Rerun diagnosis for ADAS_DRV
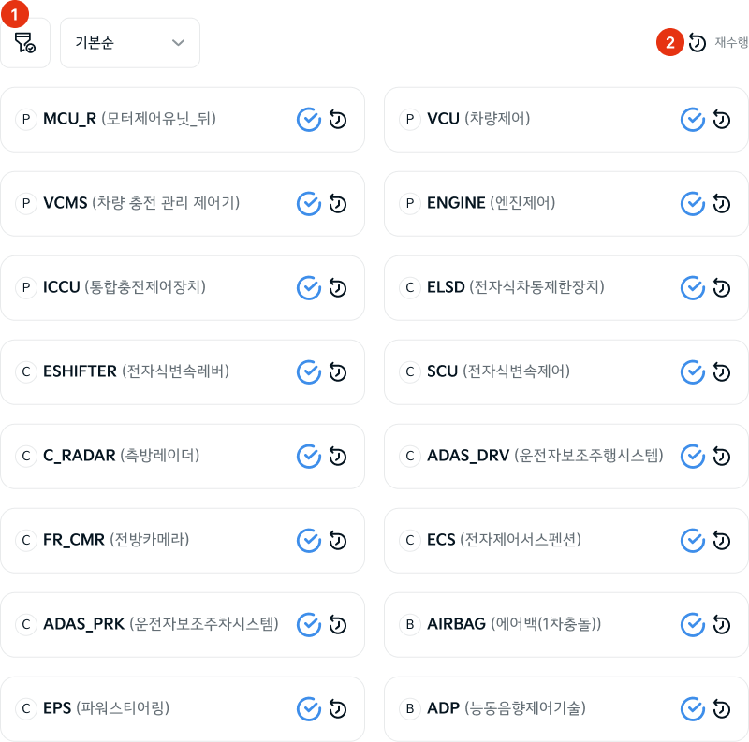 [721, 457]
